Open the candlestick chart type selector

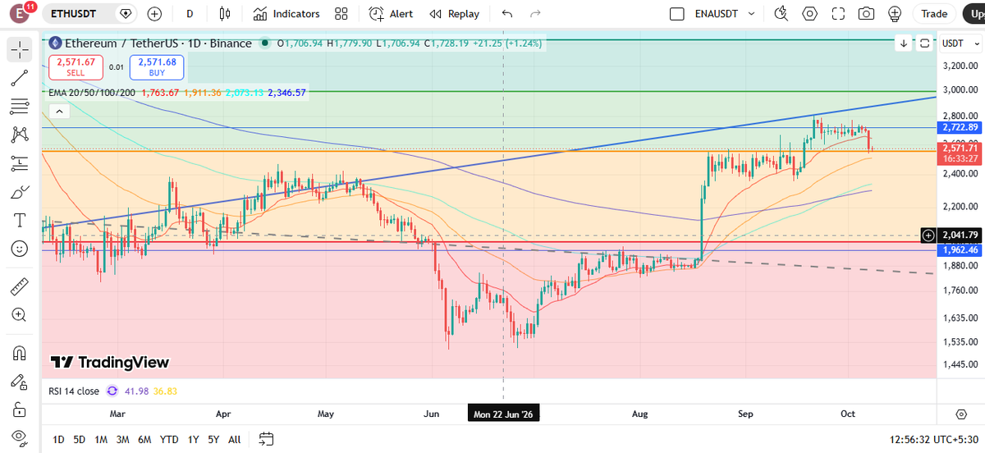click(226, 14)
